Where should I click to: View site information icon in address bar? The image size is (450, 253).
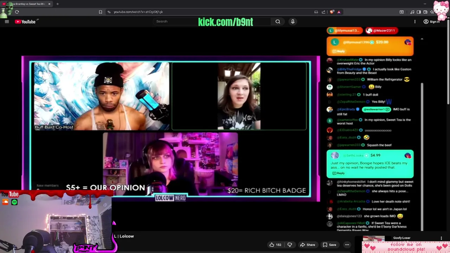pyautogui.click(x=109, y=12)
